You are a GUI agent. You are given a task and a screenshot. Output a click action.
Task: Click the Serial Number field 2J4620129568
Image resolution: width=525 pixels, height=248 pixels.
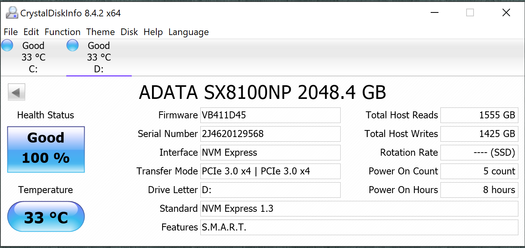click(270, 134)
